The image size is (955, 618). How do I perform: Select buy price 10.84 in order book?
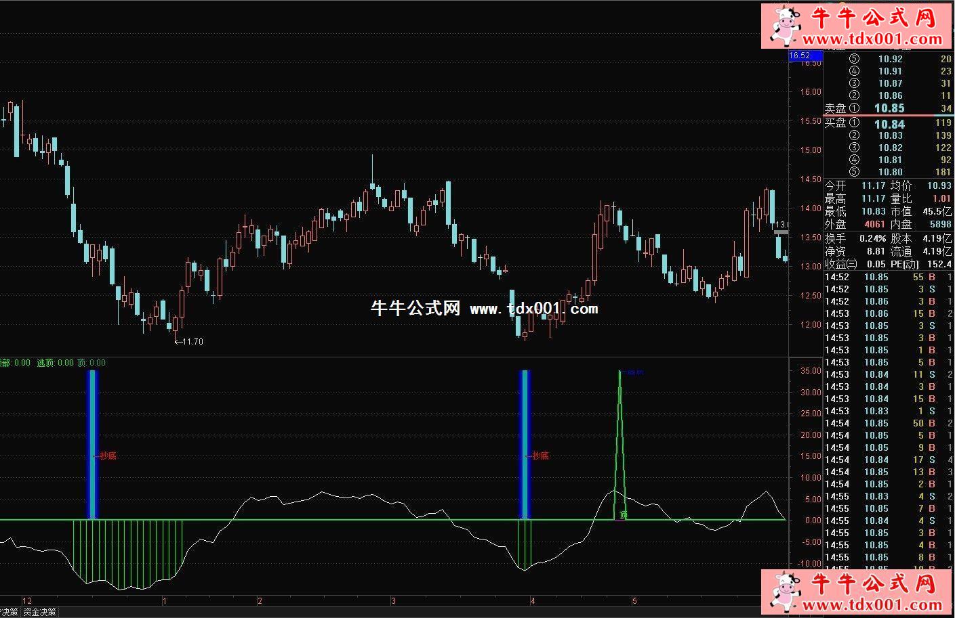889,124
